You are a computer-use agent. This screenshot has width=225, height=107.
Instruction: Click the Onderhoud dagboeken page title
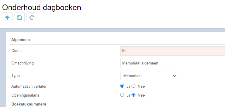[42, 8]
